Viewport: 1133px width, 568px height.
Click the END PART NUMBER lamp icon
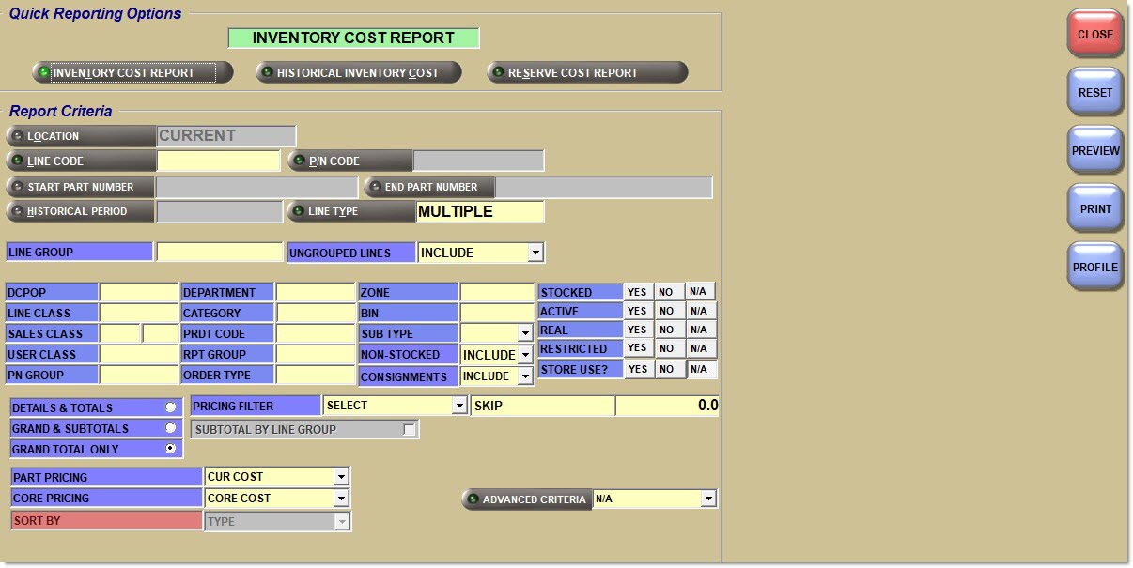tap(374, 187)
